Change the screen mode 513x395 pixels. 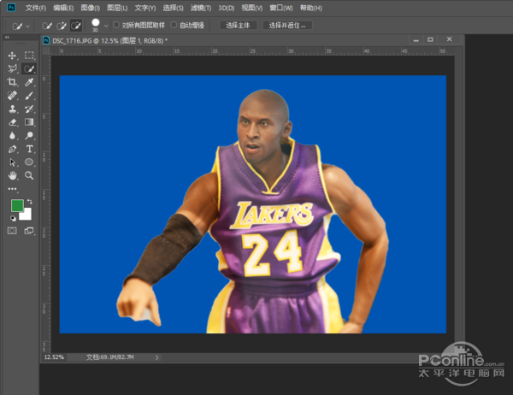pos(29,231)
